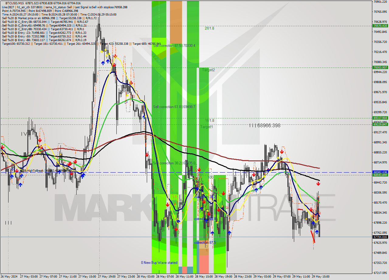
Task: Click green price tag 70003.907
Action: [380, 68]
